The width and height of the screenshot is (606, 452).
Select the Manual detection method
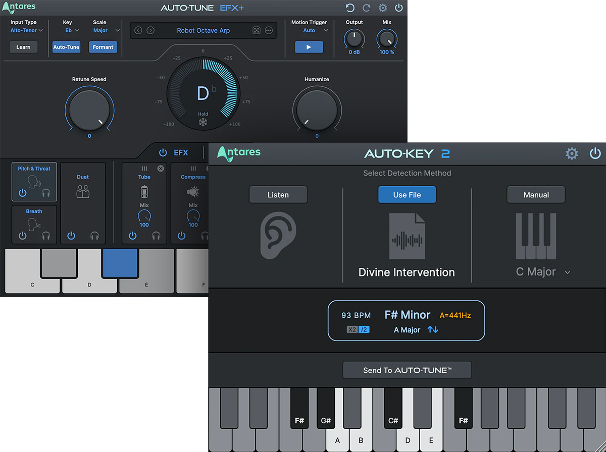[536, 195]
